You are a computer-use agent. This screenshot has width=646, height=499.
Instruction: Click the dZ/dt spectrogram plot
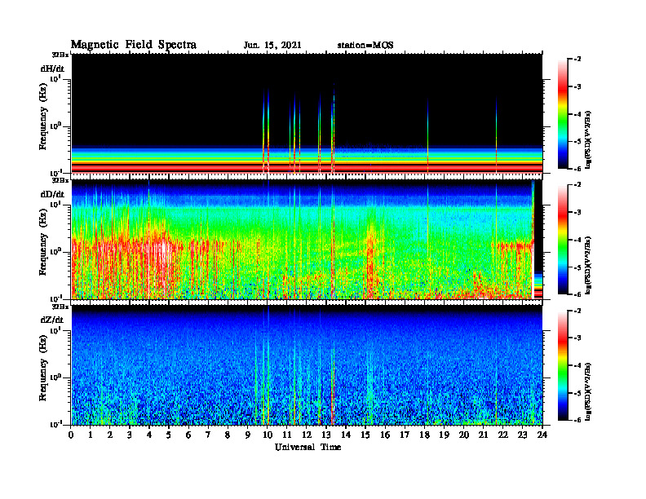click(x=307, y=365)
